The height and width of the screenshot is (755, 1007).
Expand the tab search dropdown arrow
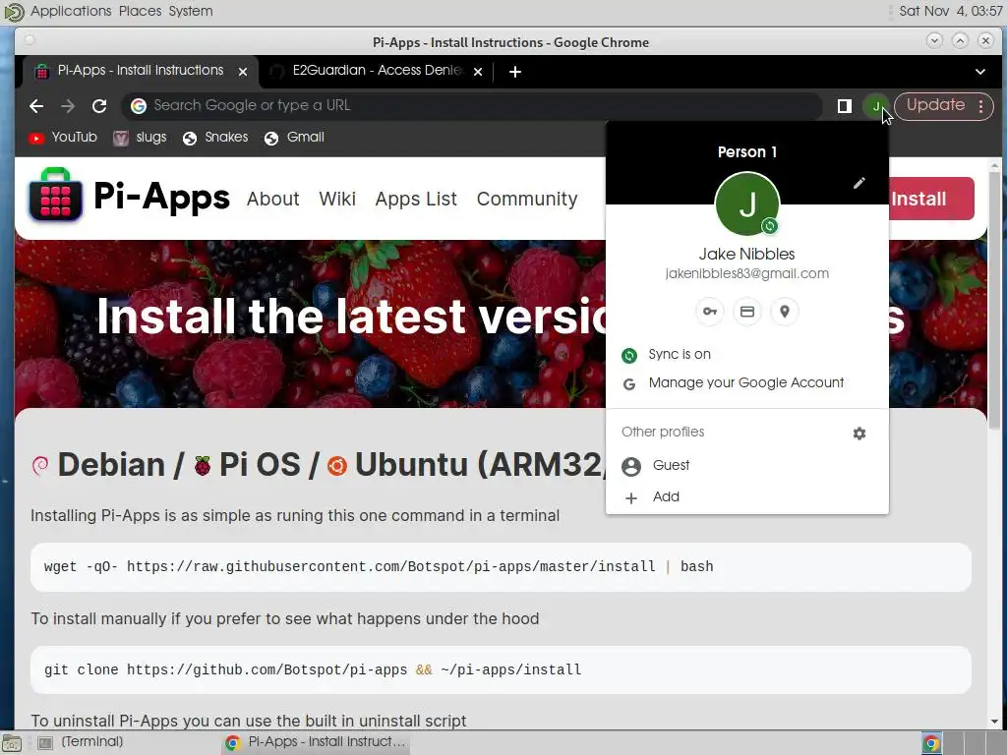coord(980,72)
